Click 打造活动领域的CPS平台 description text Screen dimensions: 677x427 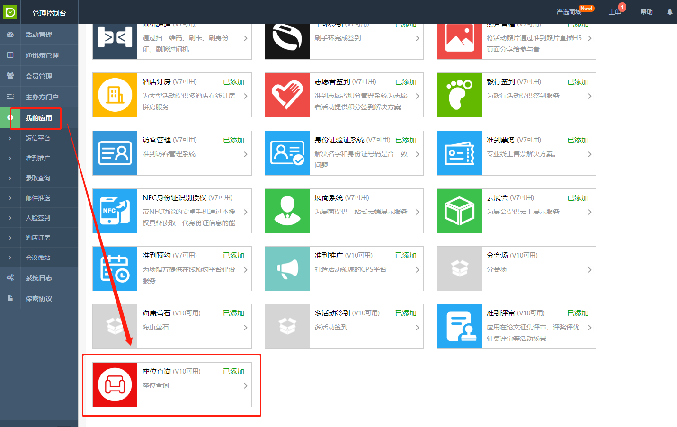(350, 269)
